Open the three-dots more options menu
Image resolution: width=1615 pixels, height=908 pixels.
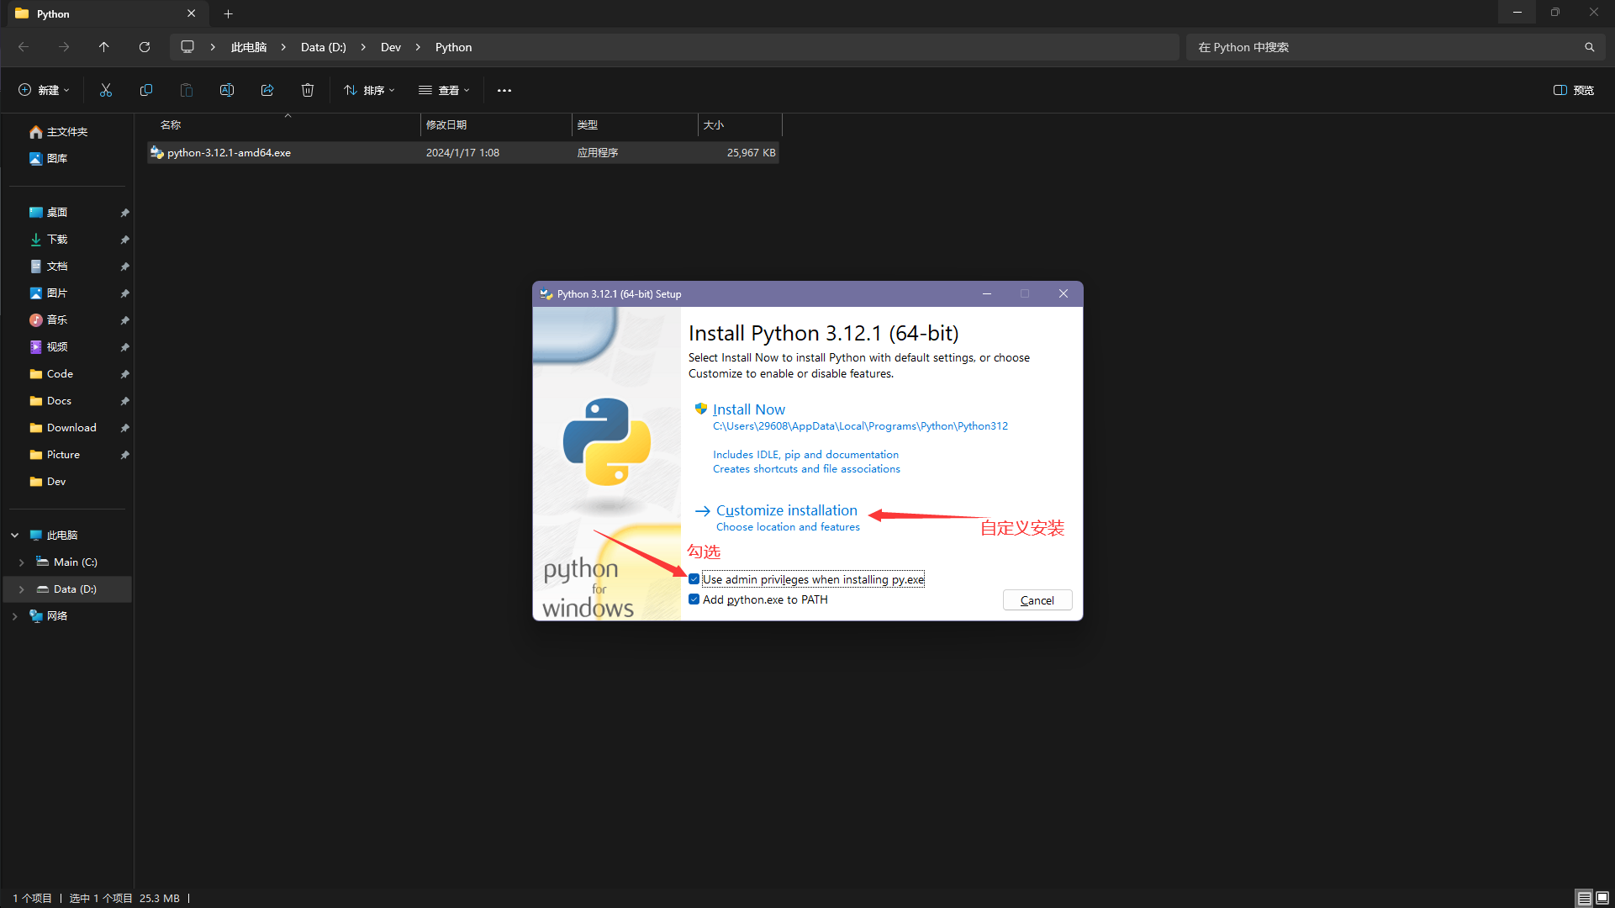coord(504,90)
